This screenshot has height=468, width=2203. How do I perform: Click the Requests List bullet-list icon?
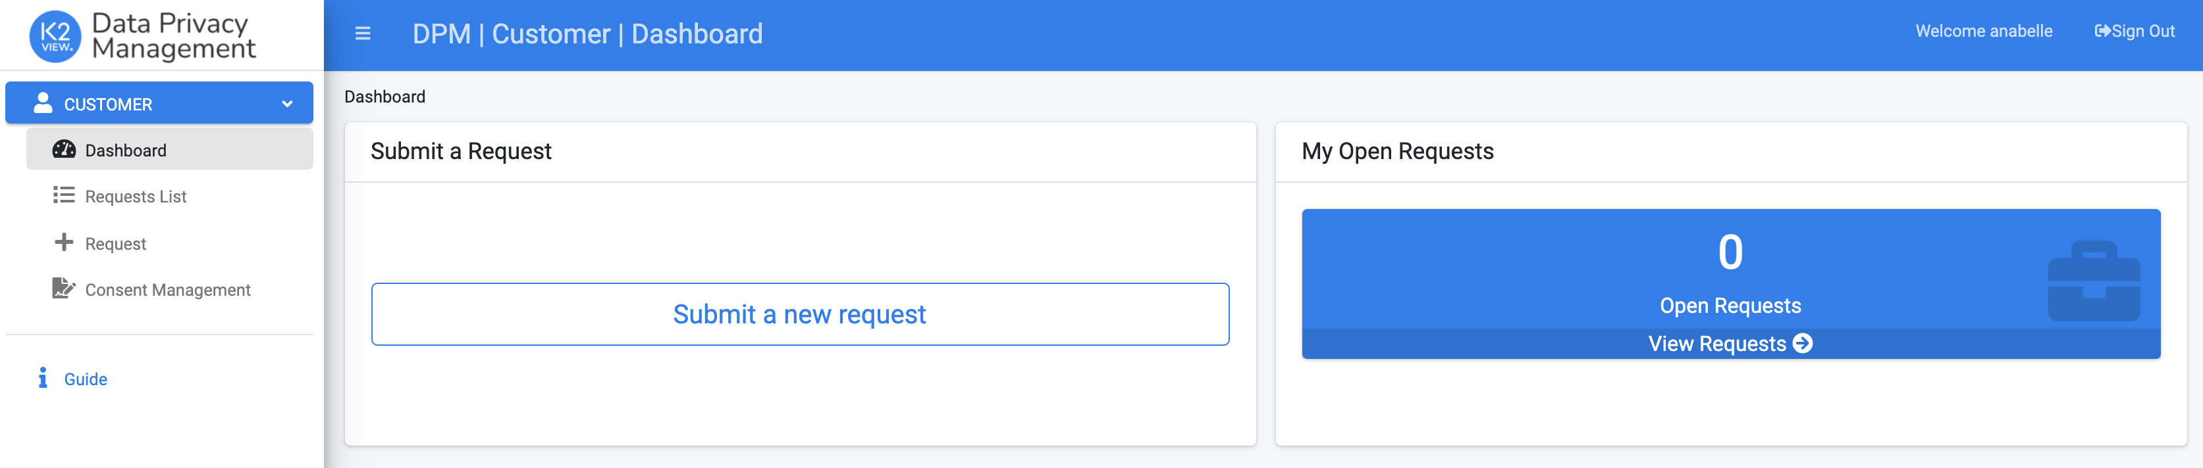coord(64,196)
